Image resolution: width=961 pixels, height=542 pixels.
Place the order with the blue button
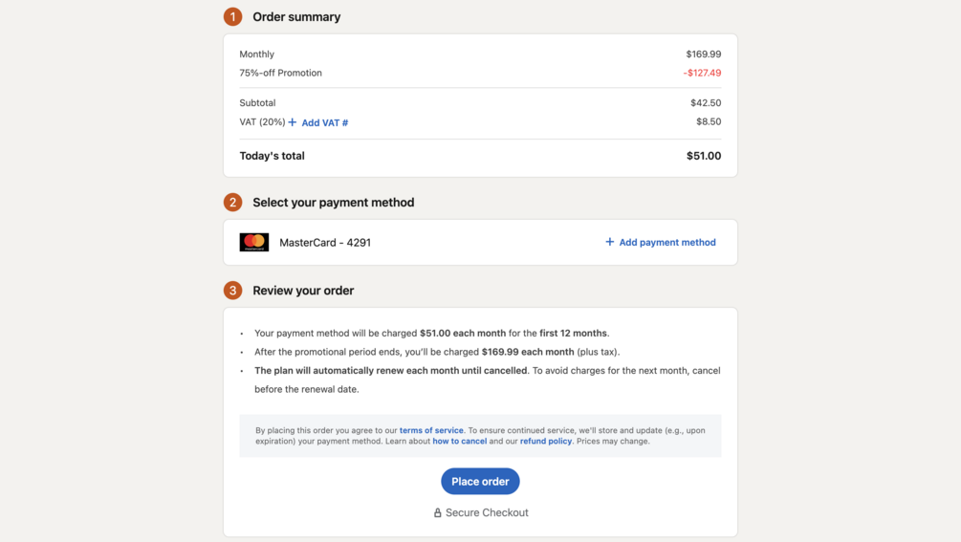tap(480, 482)
